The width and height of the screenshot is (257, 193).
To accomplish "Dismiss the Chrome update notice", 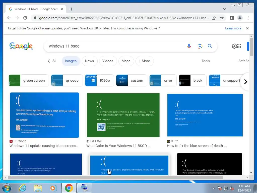I will click(247, 28).
